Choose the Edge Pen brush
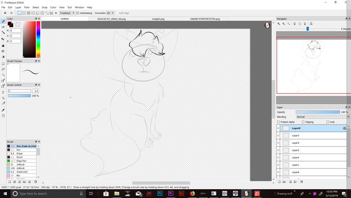Screen dimensions: 351x198 coord(22,161)
